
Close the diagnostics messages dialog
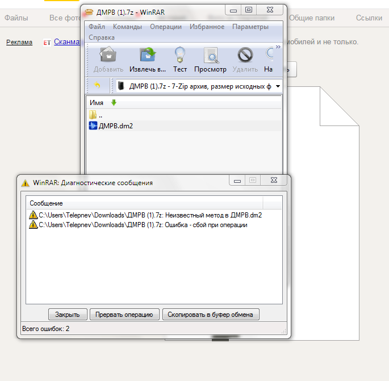(x=274, y=180)
